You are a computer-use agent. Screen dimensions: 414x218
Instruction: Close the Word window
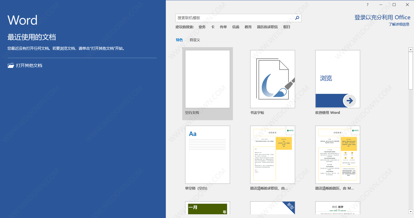[407, 5]
